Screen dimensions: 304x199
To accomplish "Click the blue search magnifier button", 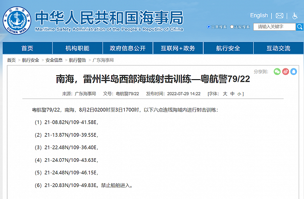I will coord(300,27).
